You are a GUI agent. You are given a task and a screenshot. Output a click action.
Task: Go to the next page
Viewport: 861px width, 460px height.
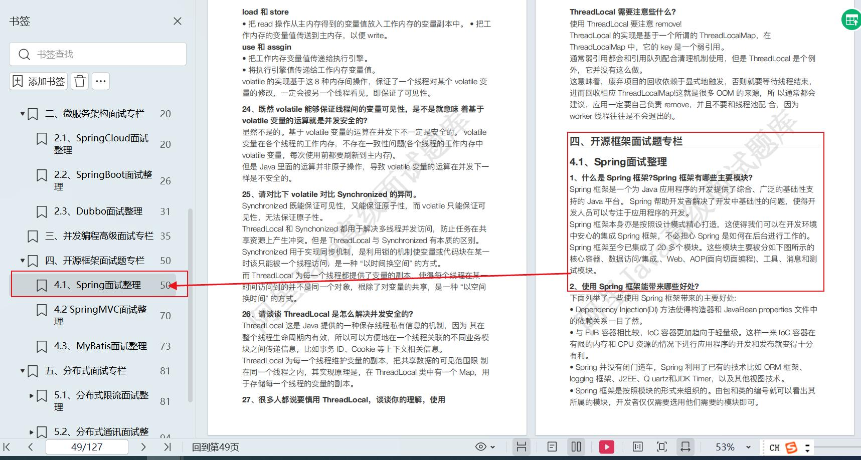click(143, 446)
